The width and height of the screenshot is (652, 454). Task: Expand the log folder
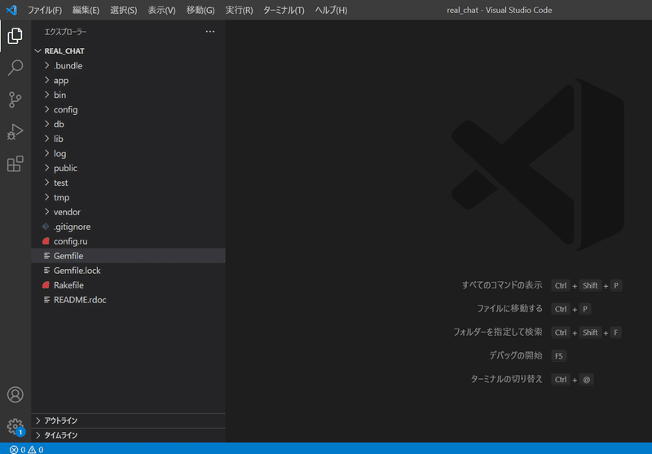click(47, 153)
